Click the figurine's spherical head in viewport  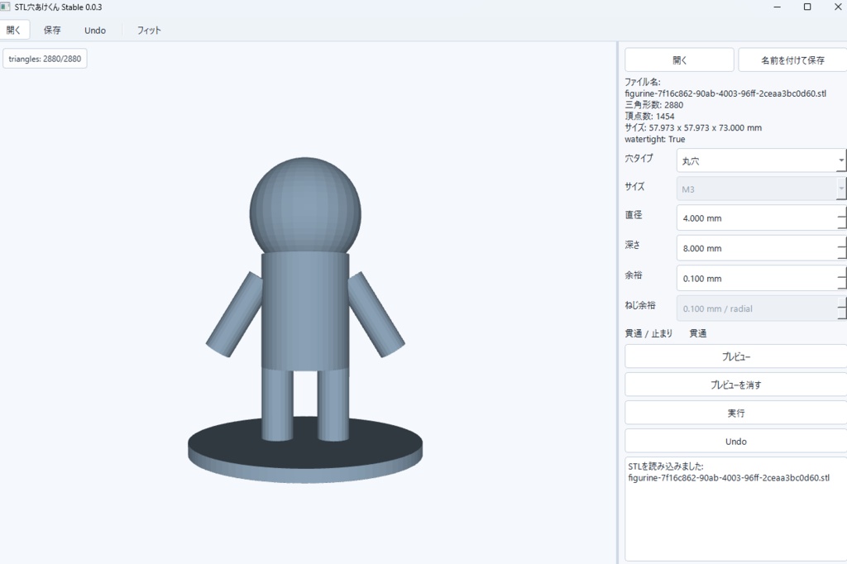coord(305,205)
